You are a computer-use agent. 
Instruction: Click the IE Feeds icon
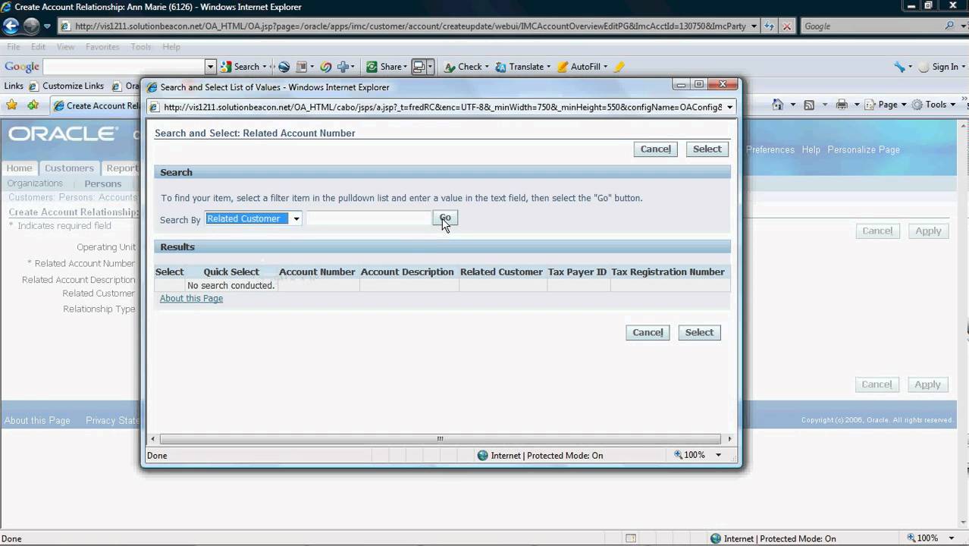click(x=809, y=105)
